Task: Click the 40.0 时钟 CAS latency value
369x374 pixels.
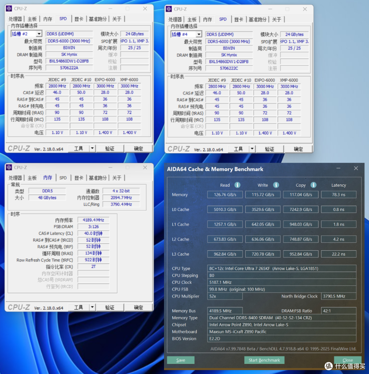Action: tap(93, 233)
